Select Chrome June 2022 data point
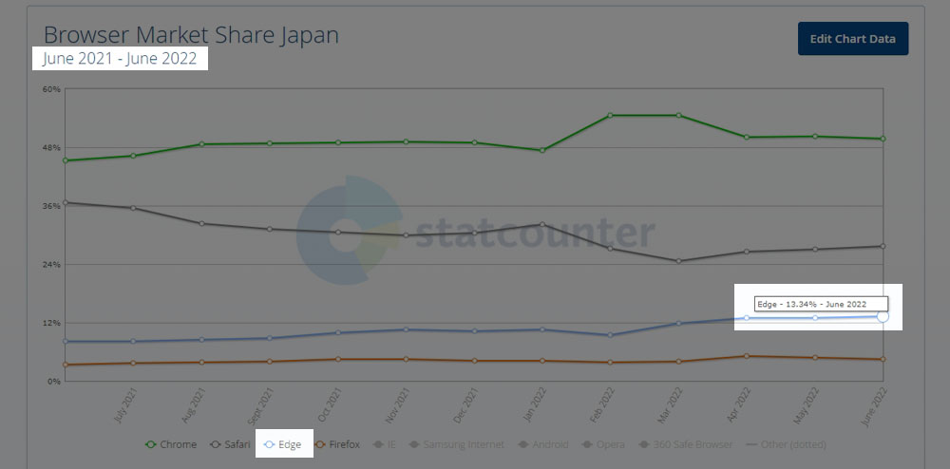 pyautogui.click(x=883, y=139)
